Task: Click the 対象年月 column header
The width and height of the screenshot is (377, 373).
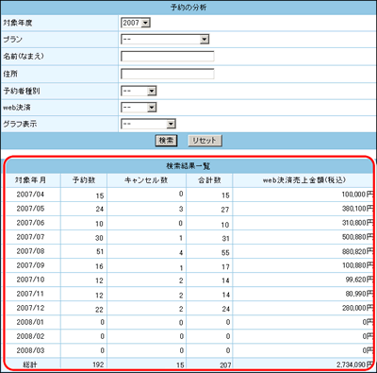Action: [30, 180]
